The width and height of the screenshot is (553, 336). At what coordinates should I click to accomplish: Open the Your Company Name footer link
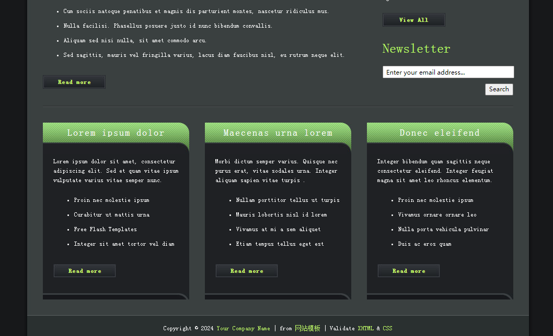click(243, 328)
